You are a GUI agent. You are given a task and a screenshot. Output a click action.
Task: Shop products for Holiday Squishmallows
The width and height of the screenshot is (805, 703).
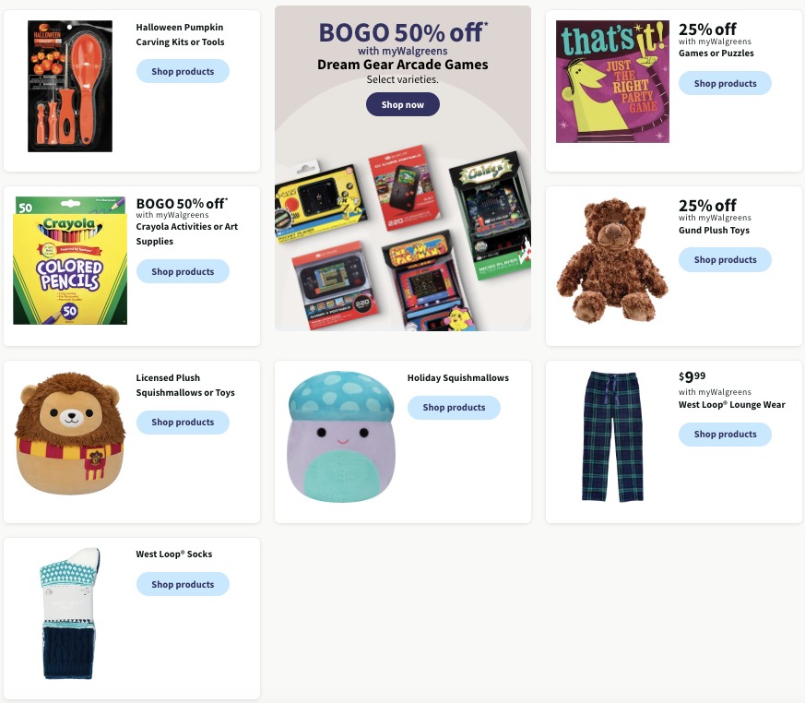(x=454, y=407)
